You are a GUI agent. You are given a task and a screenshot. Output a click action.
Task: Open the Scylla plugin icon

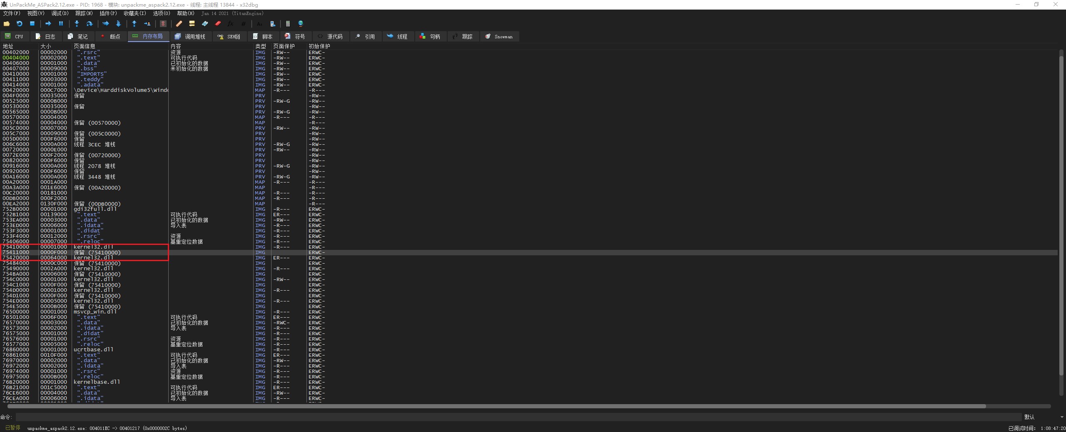(x=163, y=24)
